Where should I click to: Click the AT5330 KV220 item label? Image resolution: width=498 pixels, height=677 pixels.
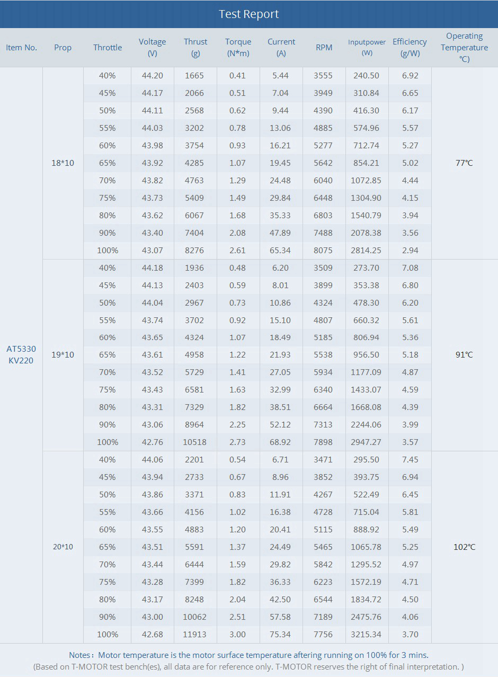(x=21, y=355)
